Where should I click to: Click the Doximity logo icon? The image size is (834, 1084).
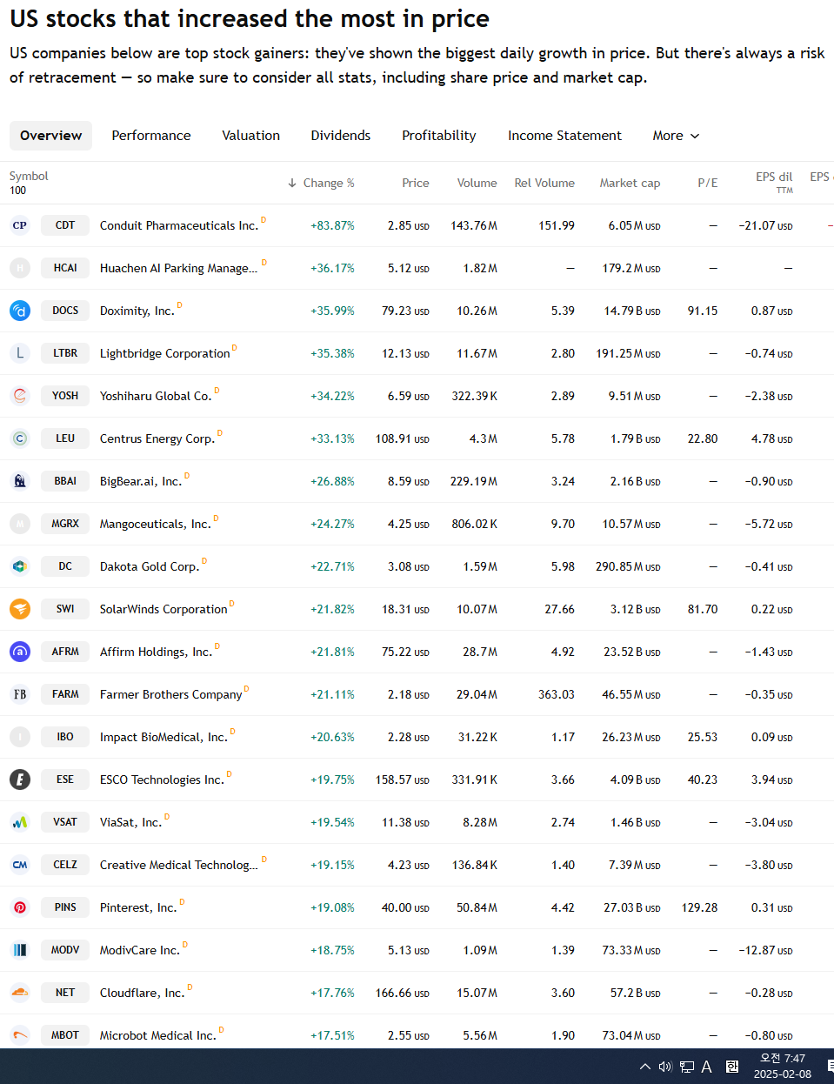[x=20, y=311]
